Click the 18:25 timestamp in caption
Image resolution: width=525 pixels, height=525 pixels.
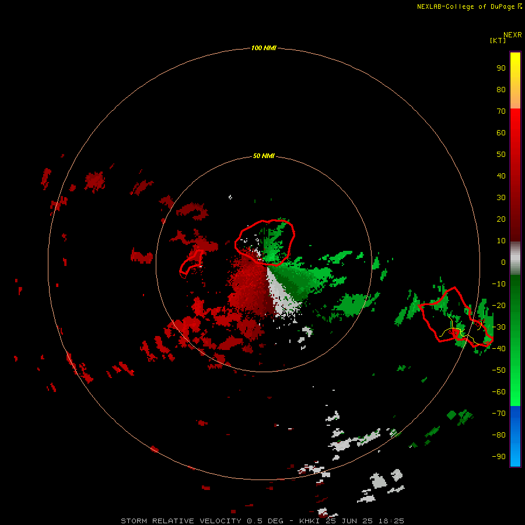coord(391,521)
